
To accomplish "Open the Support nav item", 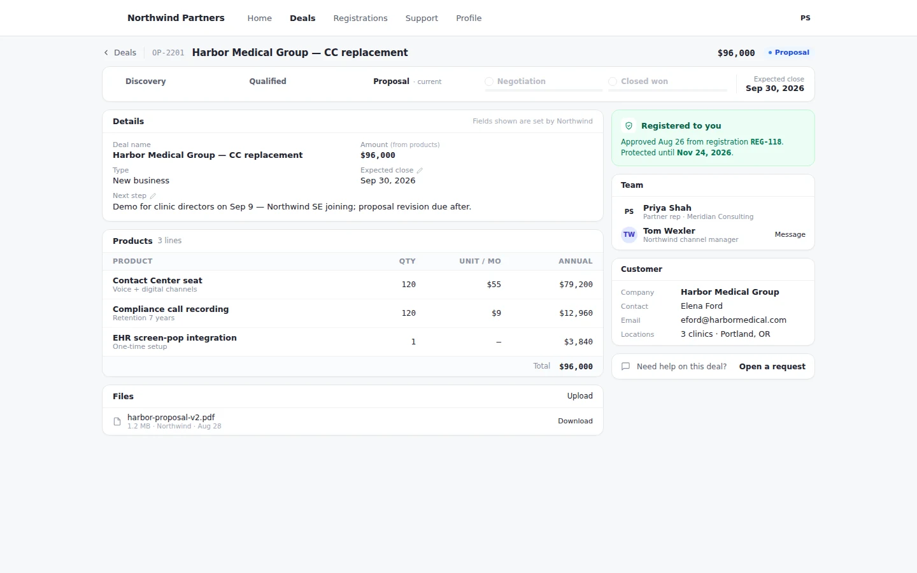I will (422, 18).
